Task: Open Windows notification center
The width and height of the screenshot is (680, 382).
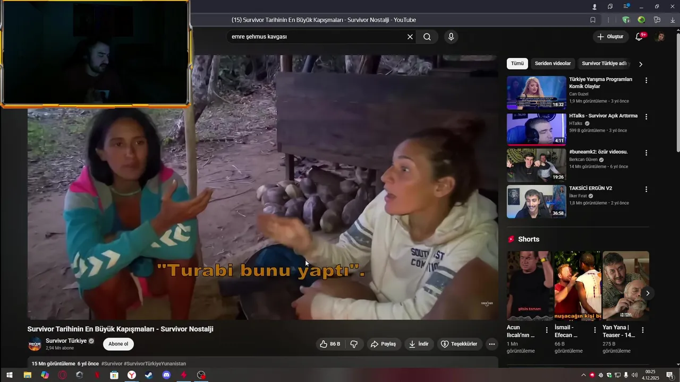Action: click(x=669, y=375)
